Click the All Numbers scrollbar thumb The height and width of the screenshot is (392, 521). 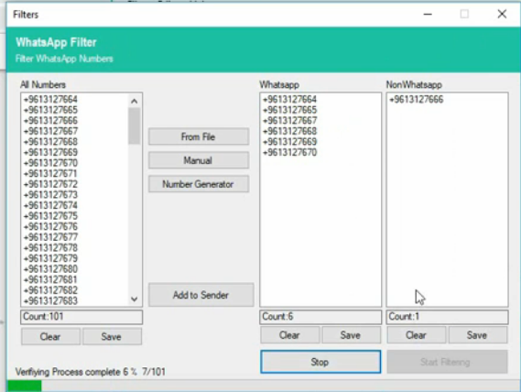(135, 126)
